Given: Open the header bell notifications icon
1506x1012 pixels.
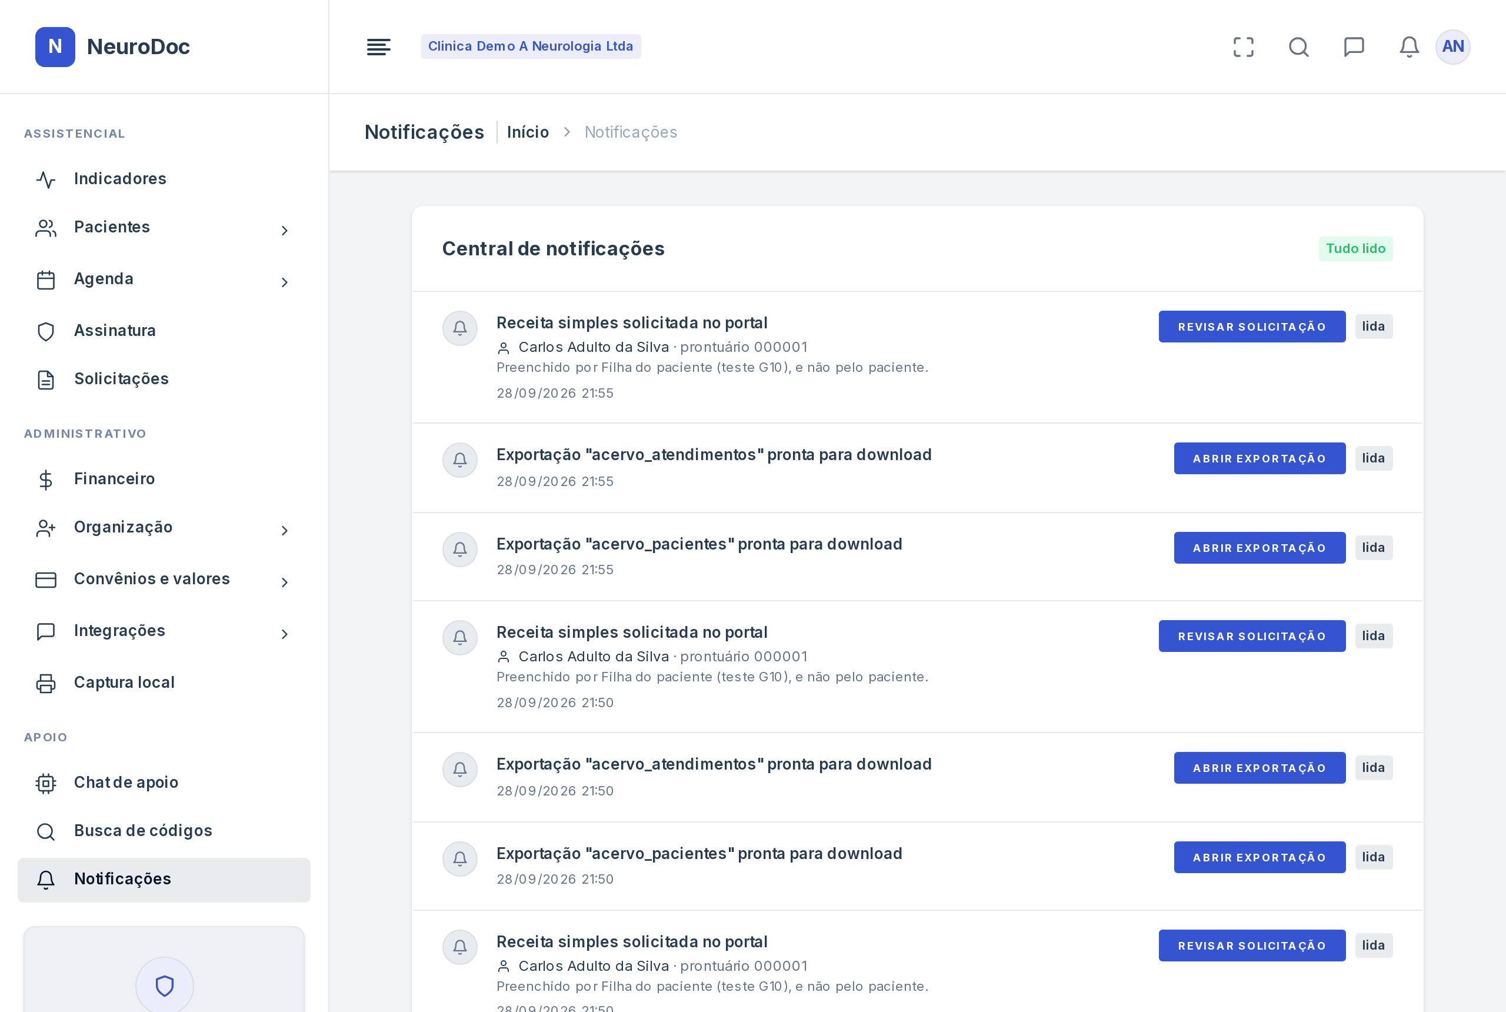Looking at the screenshot, I should coord(1408,46).
